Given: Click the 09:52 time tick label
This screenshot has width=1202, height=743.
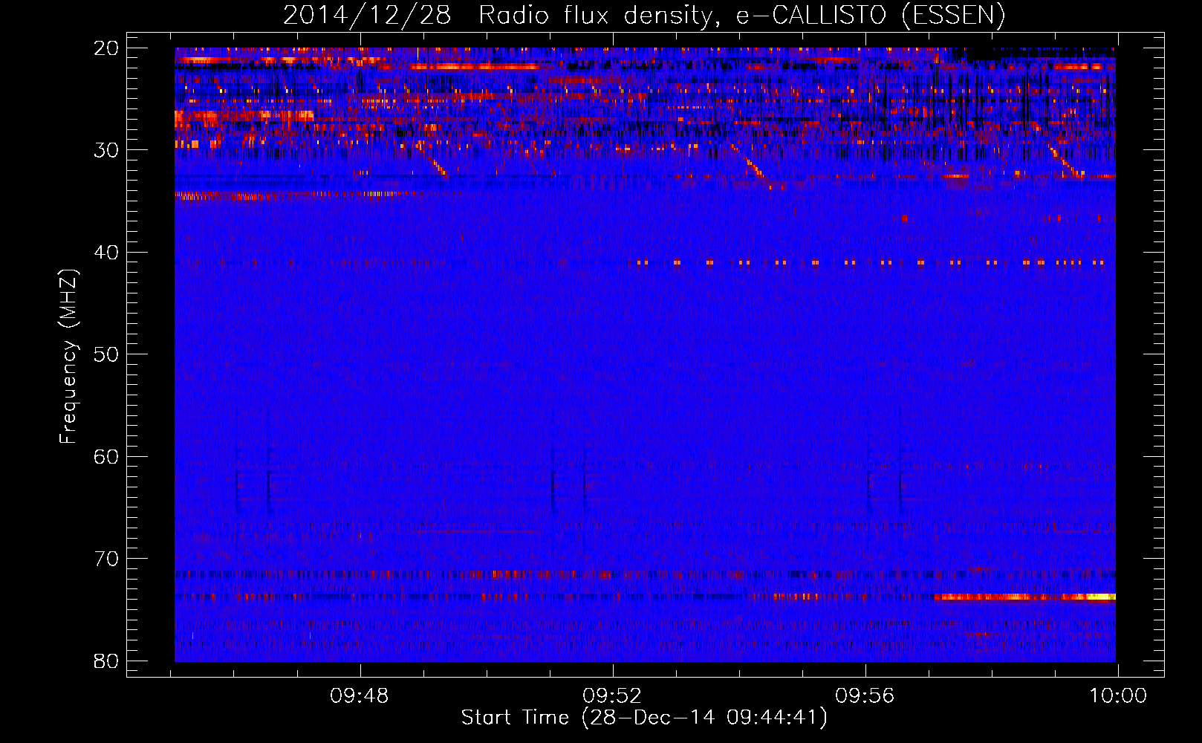Looking at the screenshot, I should point(612,696).
